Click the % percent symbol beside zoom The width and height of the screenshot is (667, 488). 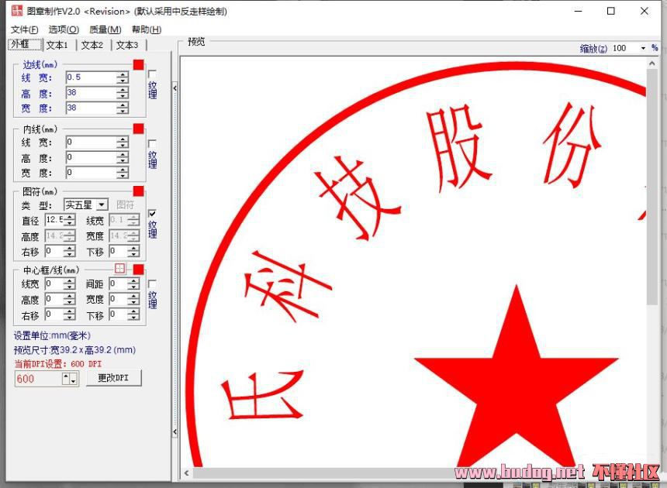(x=655, y=48)
